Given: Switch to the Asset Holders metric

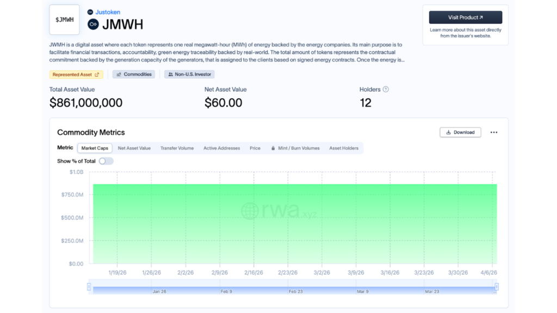Looking at the screenshot, I should click(x=344, y=148).
